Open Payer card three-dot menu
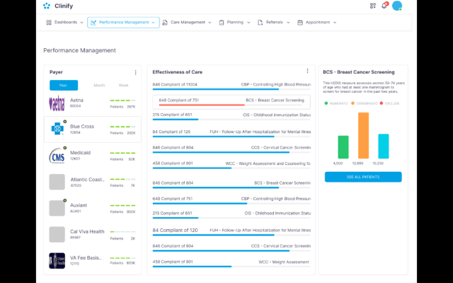This screenshot has width=453, height=283. pyautogui.click(x=136, y=73)
